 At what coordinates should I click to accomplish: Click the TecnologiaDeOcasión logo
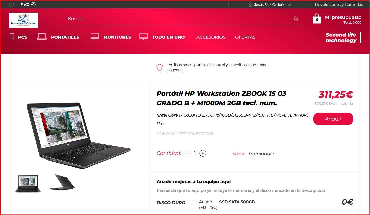coord(23,20)
